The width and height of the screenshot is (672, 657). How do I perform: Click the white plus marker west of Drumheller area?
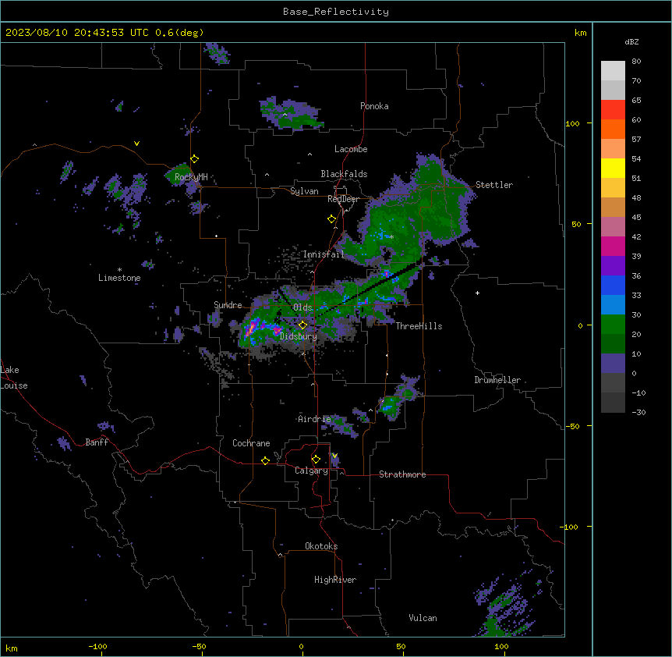pyautogui.click(x=477, y=293)
